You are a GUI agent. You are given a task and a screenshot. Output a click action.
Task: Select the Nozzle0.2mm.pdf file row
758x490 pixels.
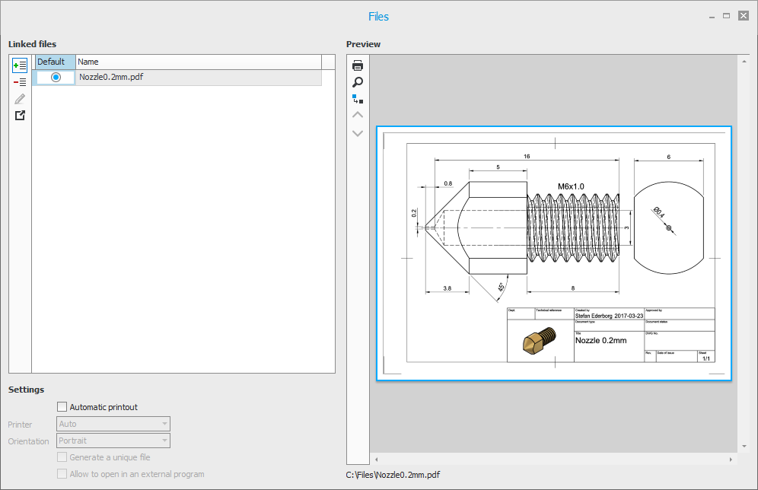pyautogui.click(x=198, y=78)
